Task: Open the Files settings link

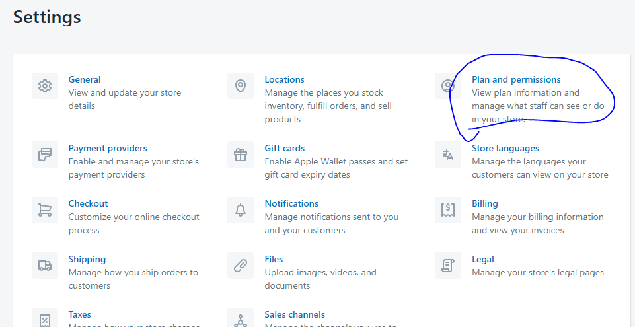Action: pyautogui.click(x=274, y=259)
